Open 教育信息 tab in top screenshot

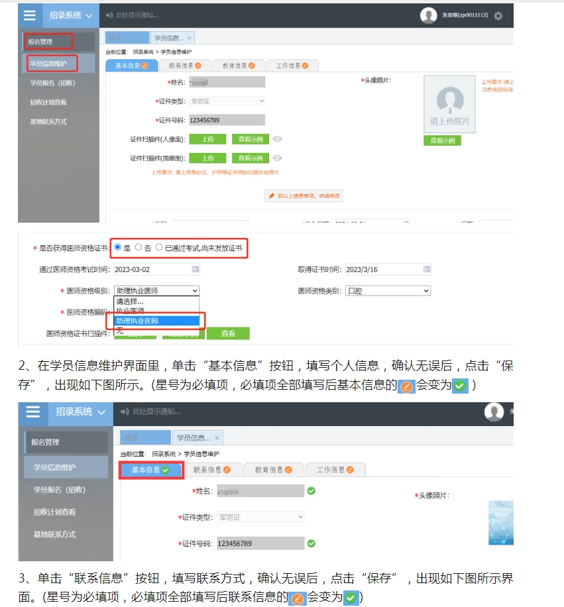239,66
